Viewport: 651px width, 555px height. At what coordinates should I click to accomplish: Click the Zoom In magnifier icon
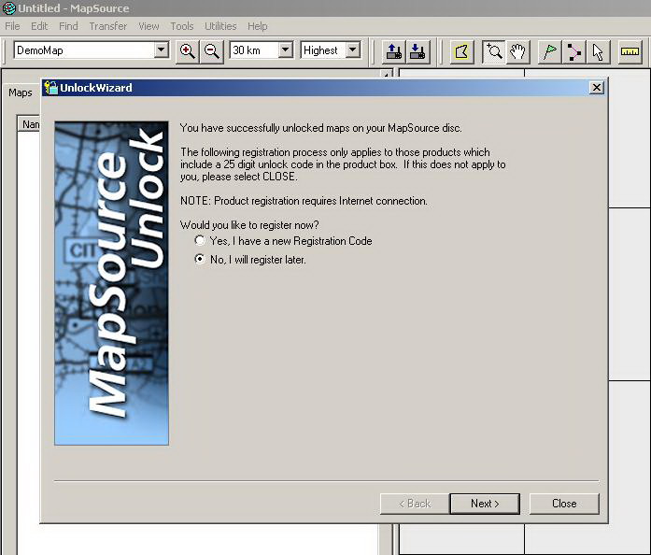pyautogui.click(x=187, y=51)
